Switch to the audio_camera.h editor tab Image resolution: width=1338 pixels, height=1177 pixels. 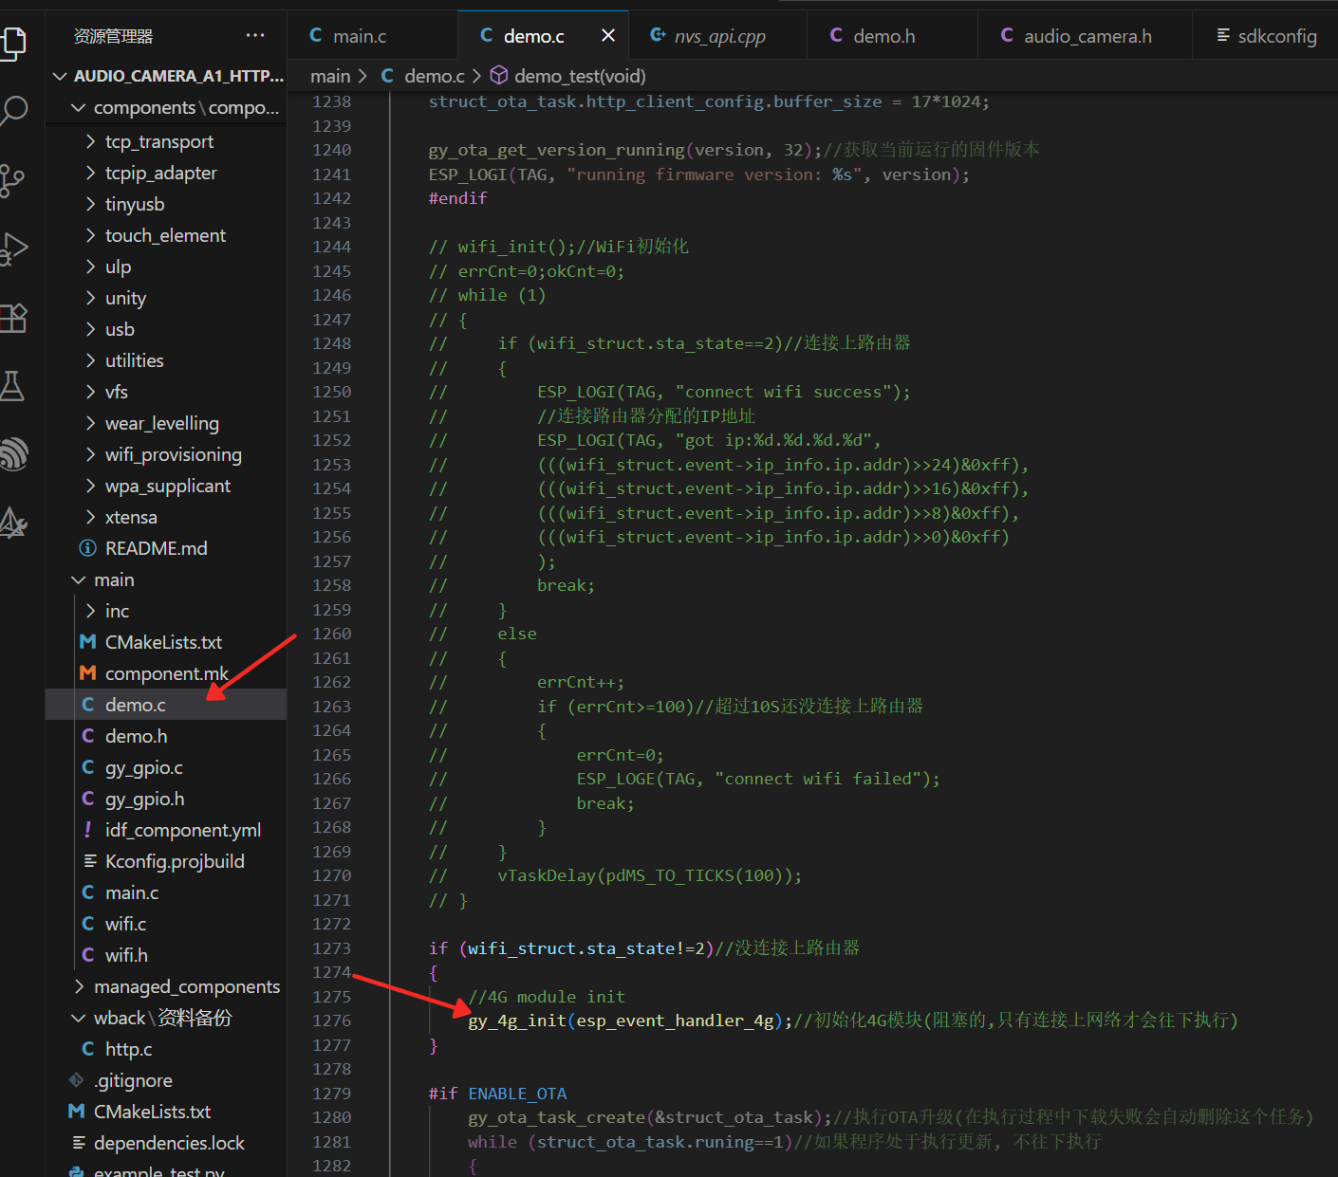(1085, 36)
